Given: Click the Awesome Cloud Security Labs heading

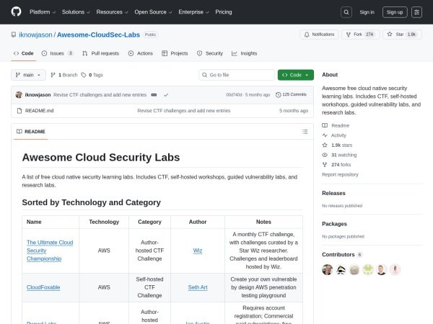Looking at the screenshot, I should [101, 157].
